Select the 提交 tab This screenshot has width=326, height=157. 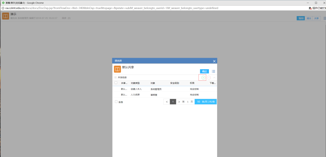[309, 18]
